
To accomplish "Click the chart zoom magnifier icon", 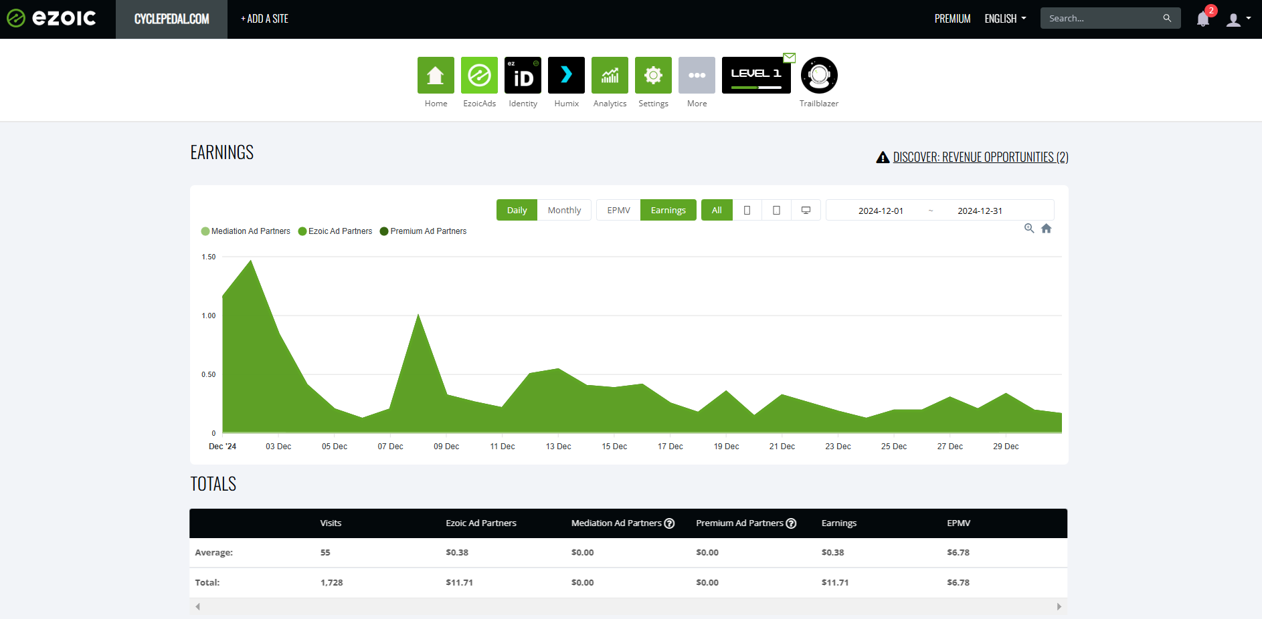I will point(1029,229).
